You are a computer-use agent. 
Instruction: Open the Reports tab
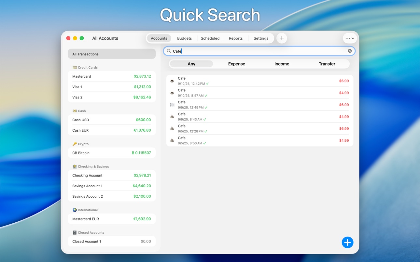[x=236, y=38]
